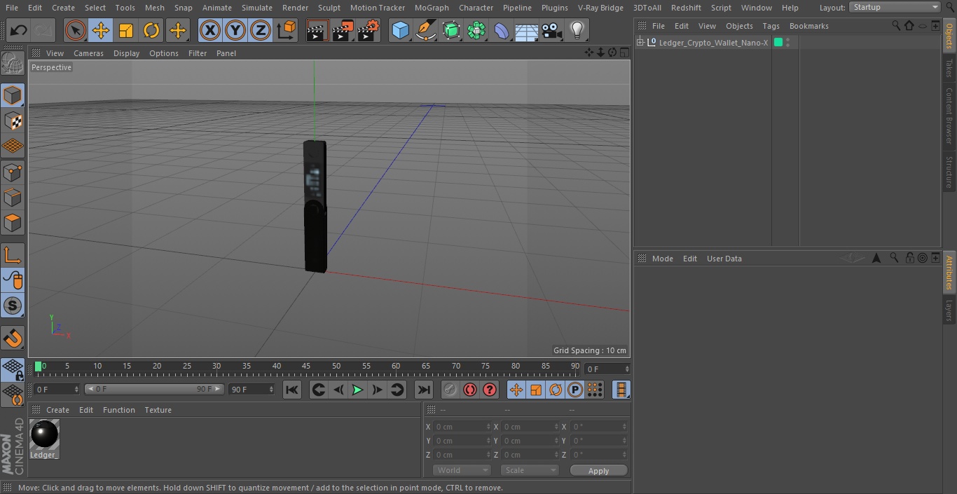Toggle coordinate system icon
This screenshot has height=494, width=957.
(x=287, y=30)
